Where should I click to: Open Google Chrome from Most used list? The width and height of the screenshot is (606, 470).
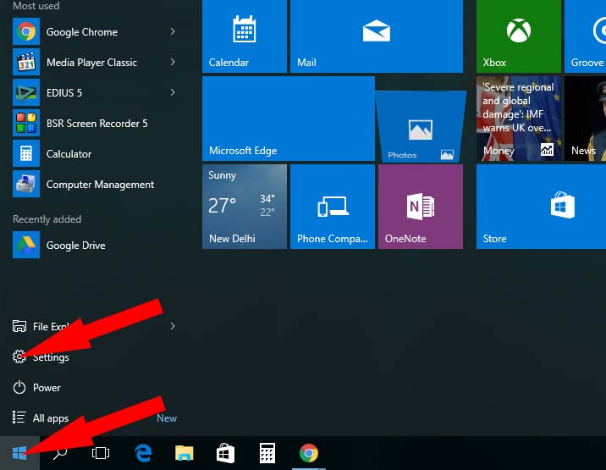[x=95, y=31]
